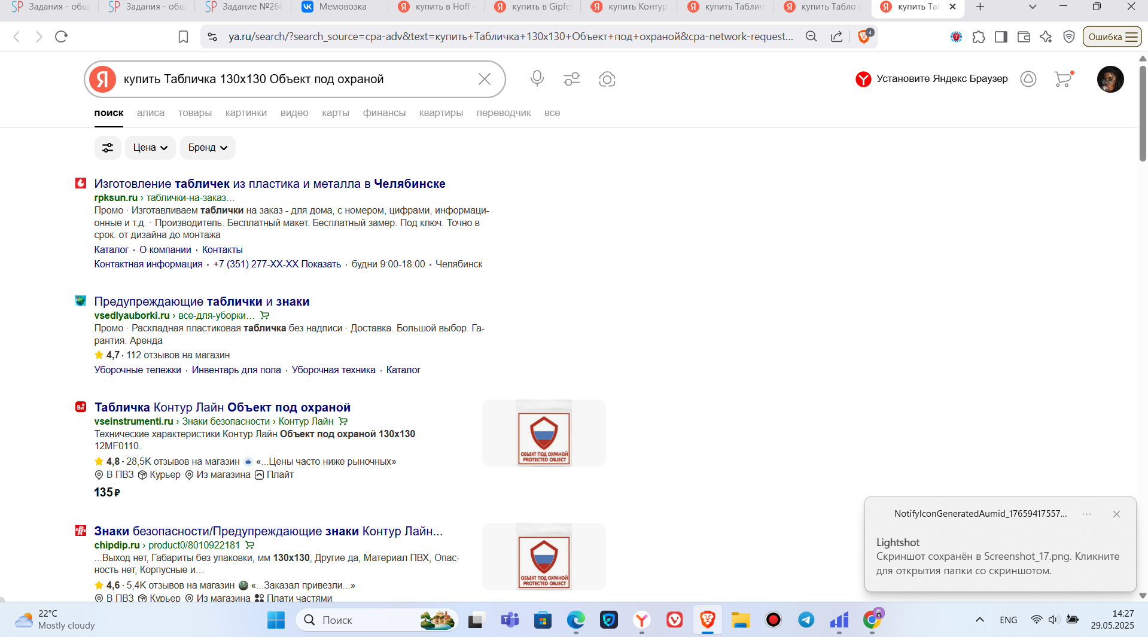Viewport: 1148px width, 637px height.
Task: Switch to the финансы tab
Action: tap(384, 113)
